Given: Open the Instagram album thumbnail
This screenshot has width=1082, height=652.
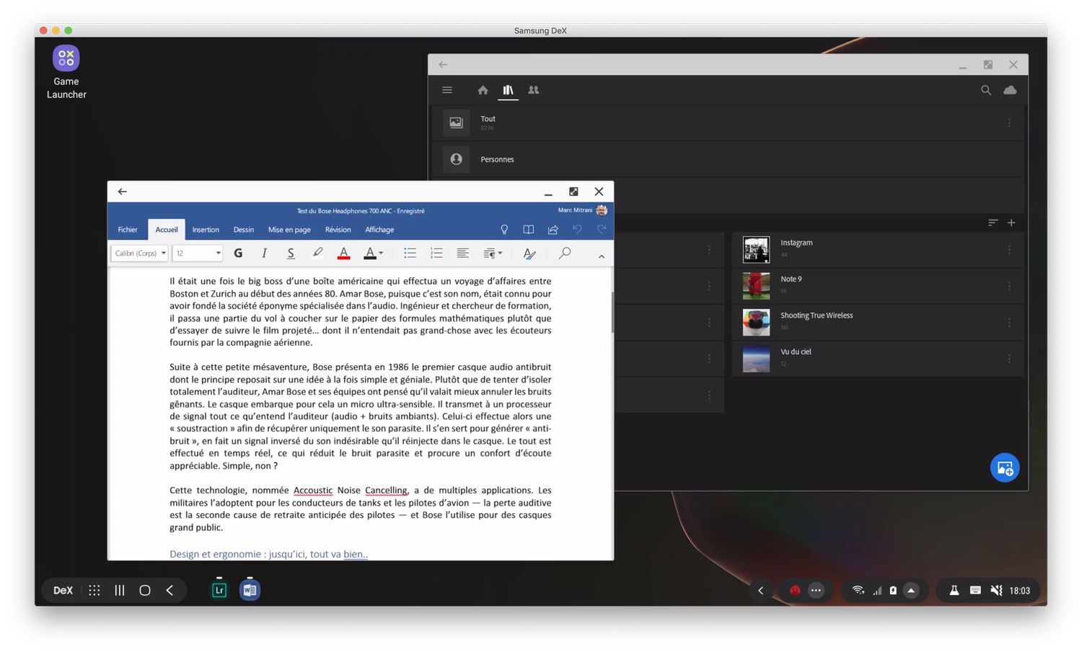Looking at the screenshot, I should (x=756, y=249).
